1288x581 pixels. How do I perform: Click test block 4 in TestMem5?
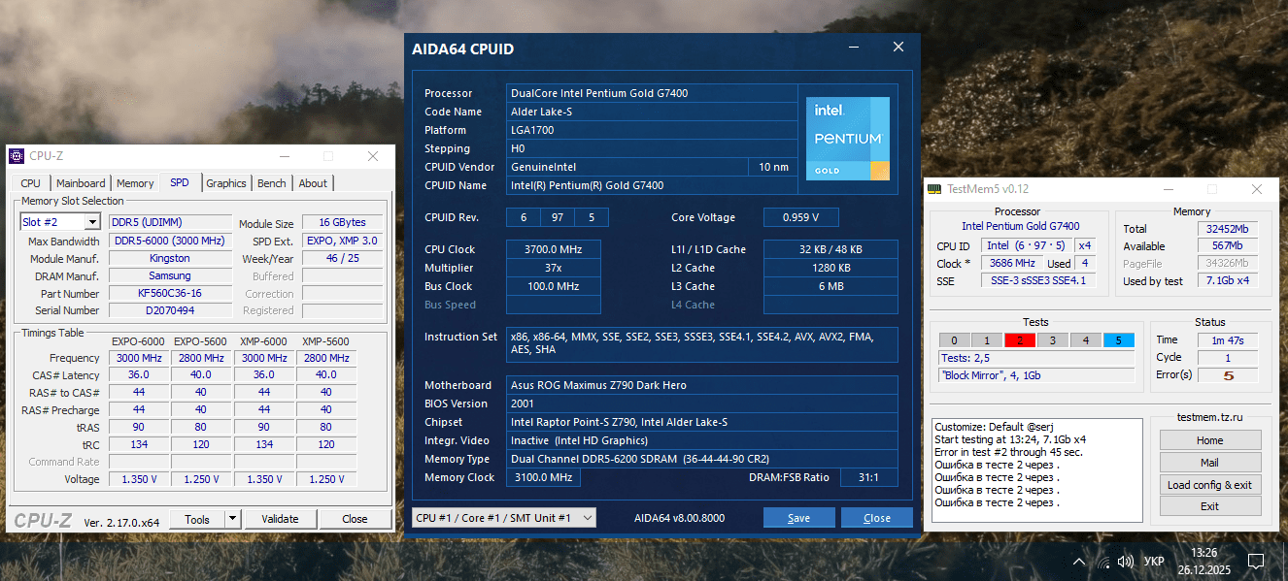(x=1086, y=340)
